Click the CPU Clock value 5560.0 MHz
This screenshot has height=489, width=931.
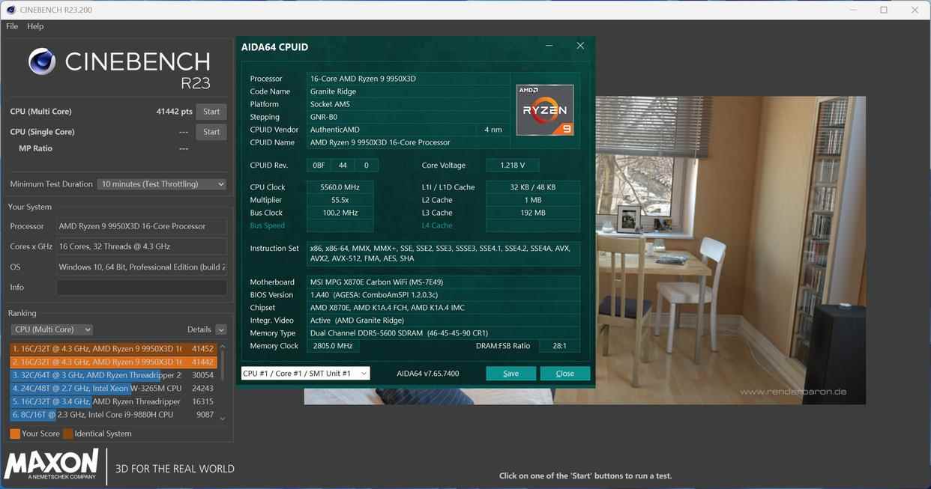coord(340,187)
